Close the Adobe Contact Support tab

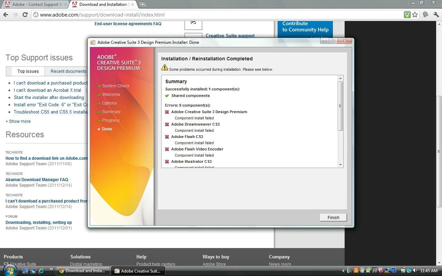[x=66, y=4]
